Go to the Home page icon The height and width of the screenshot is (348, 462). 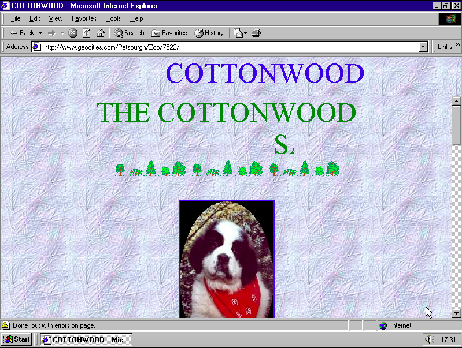(x=101, y=33)
